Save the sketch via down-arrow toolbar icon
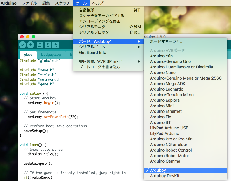This screenshot has height=181, width=231. (55, 45)
